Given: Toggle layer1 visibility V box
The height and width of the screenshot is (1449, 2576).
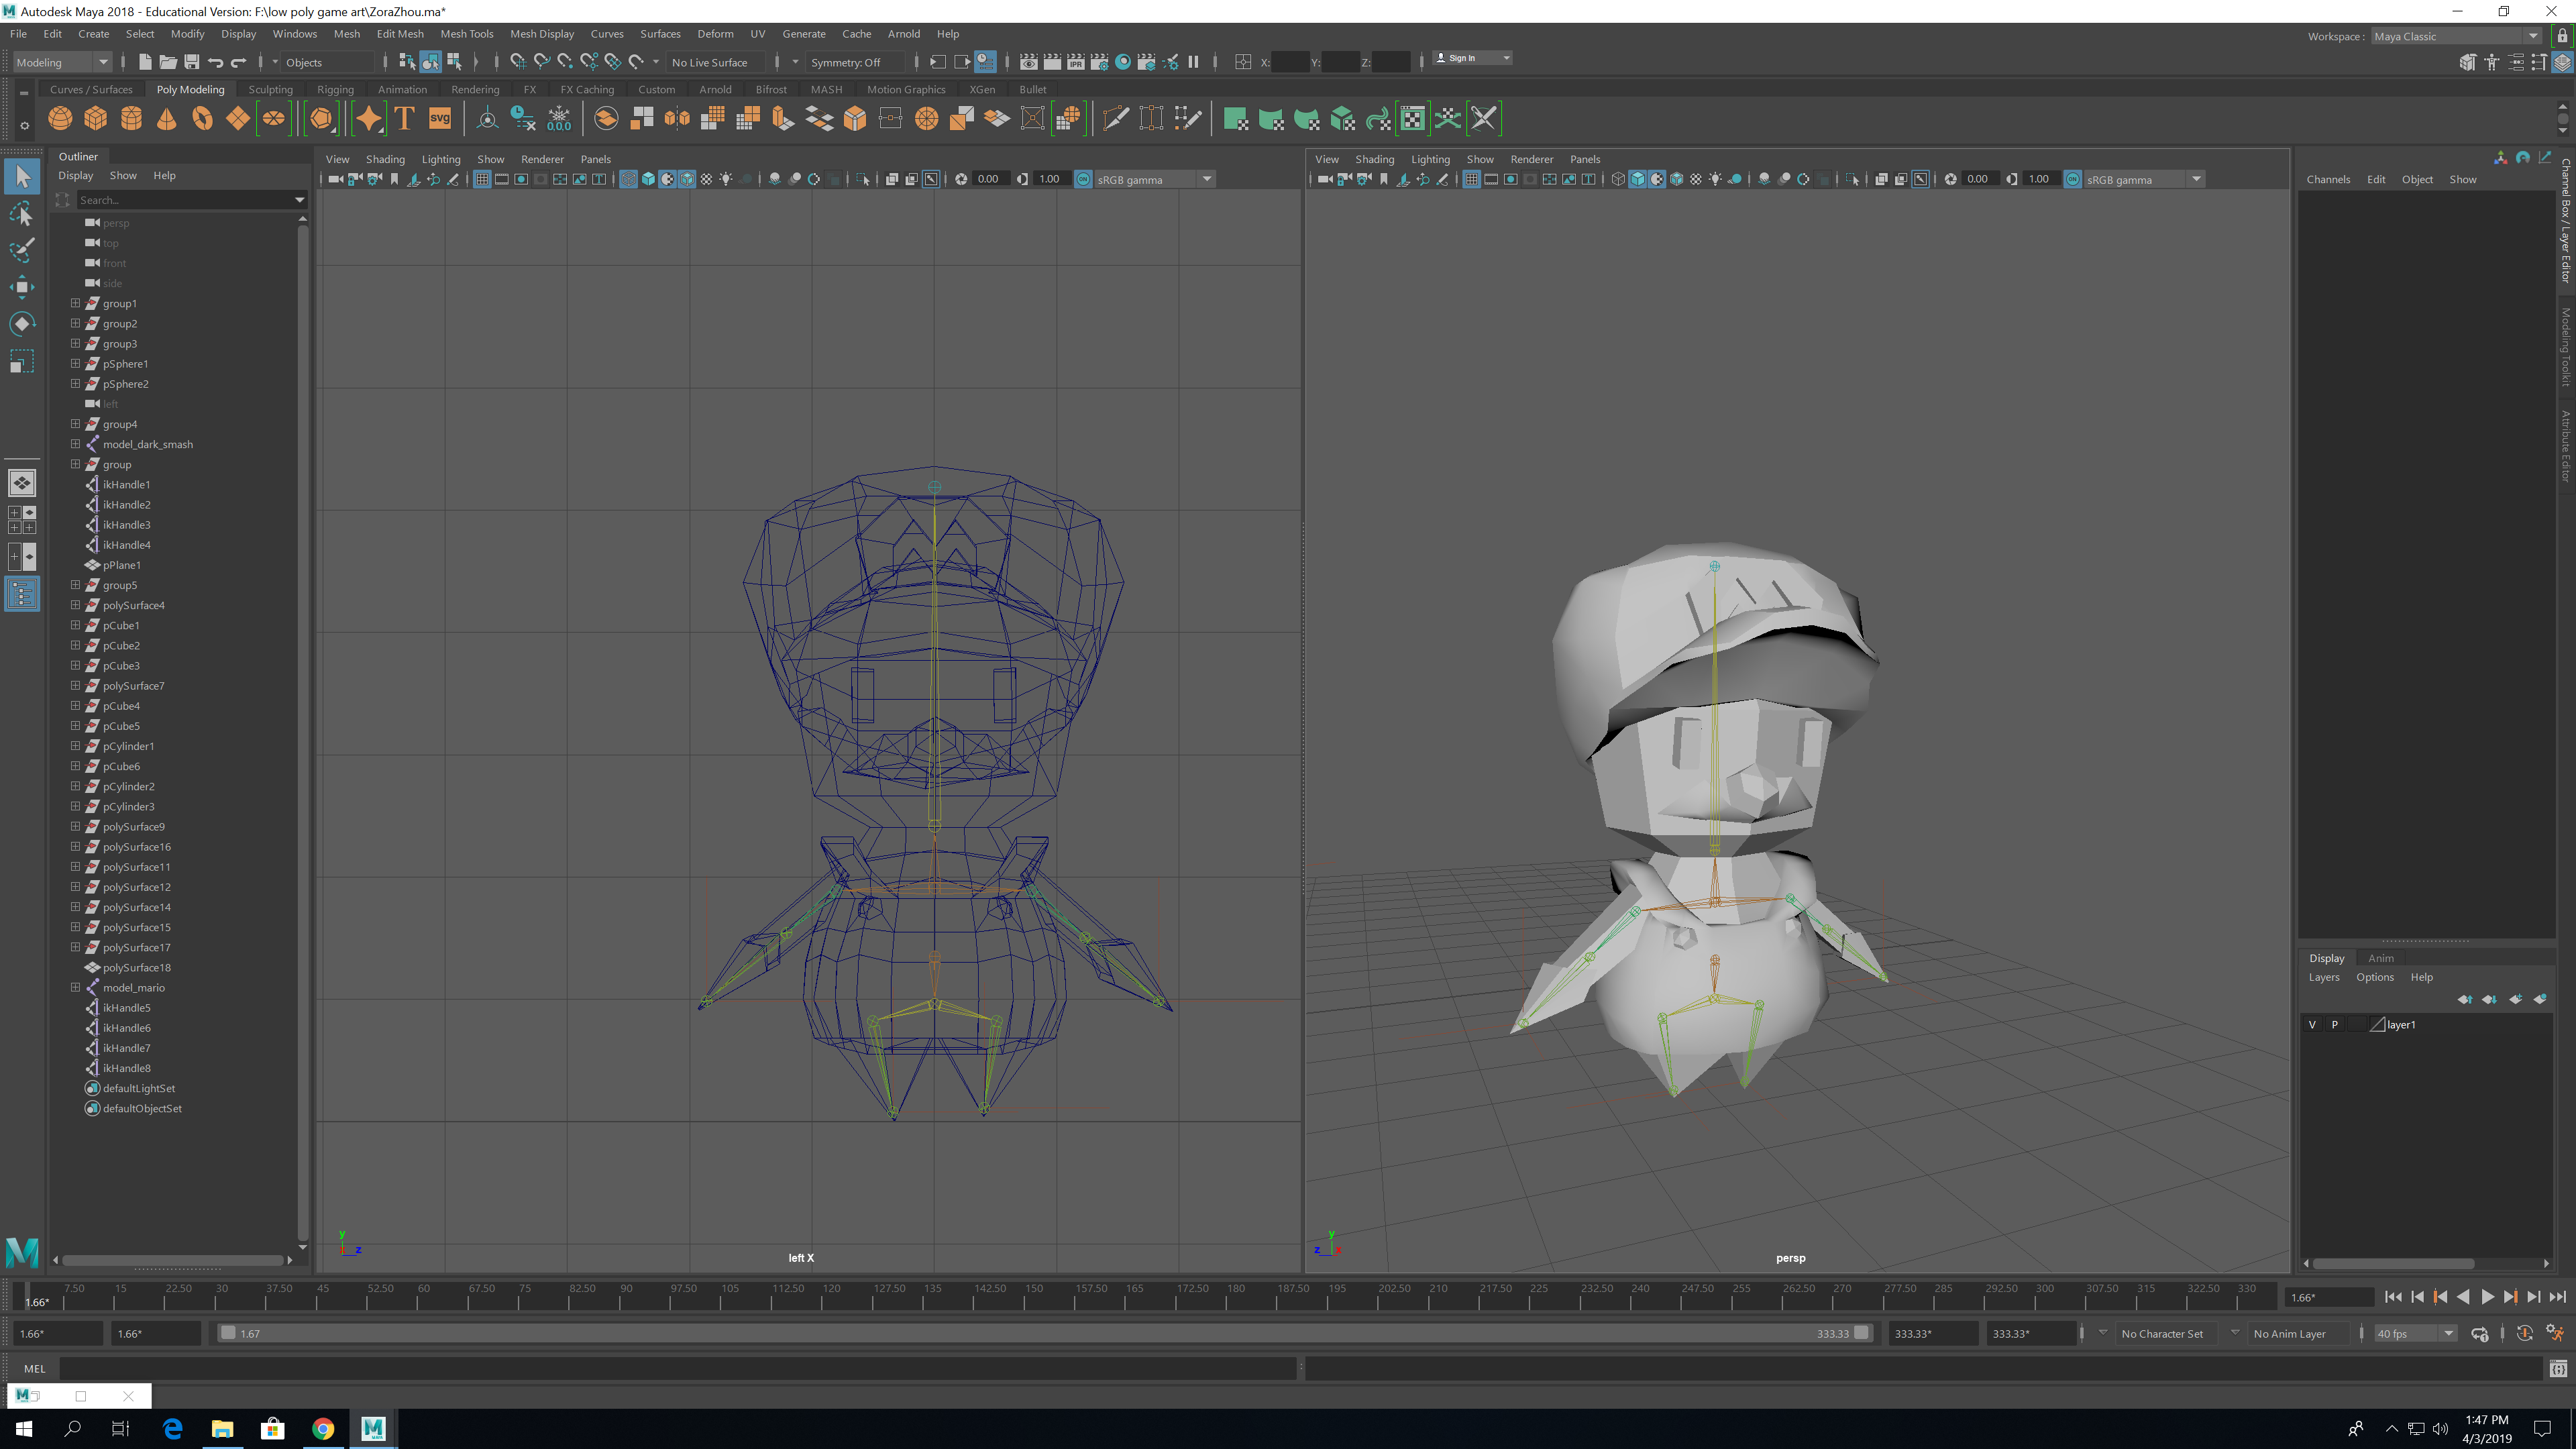Looking at the screenshot, I should tap(2312, 1025).
